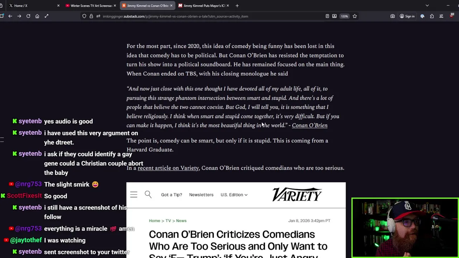Click chat message 'I was watching'

click(x=65, y=240)
